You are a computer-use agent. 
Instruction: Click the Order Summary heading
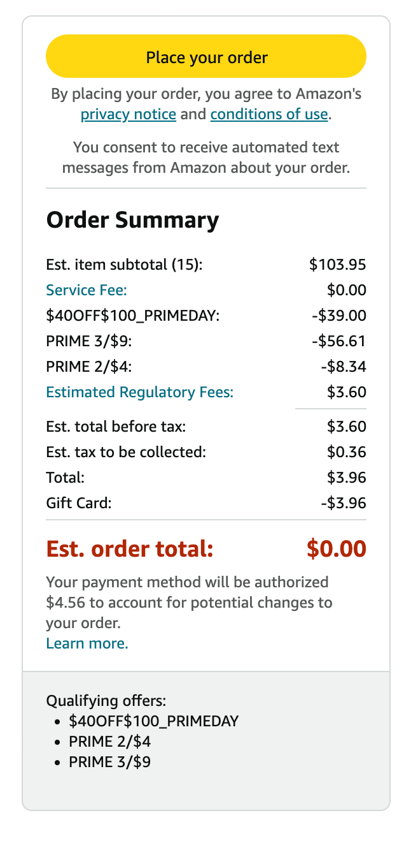[x=132, y=220]
